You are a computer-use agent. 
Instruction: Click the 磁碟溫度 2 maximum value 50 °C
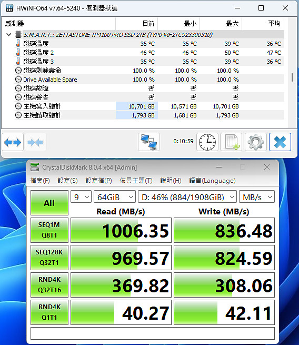[x=232, y=53]
